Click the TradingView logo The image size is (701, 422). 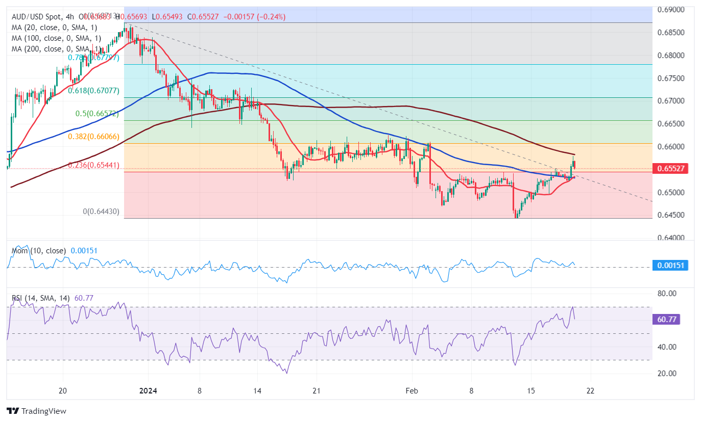36,411
